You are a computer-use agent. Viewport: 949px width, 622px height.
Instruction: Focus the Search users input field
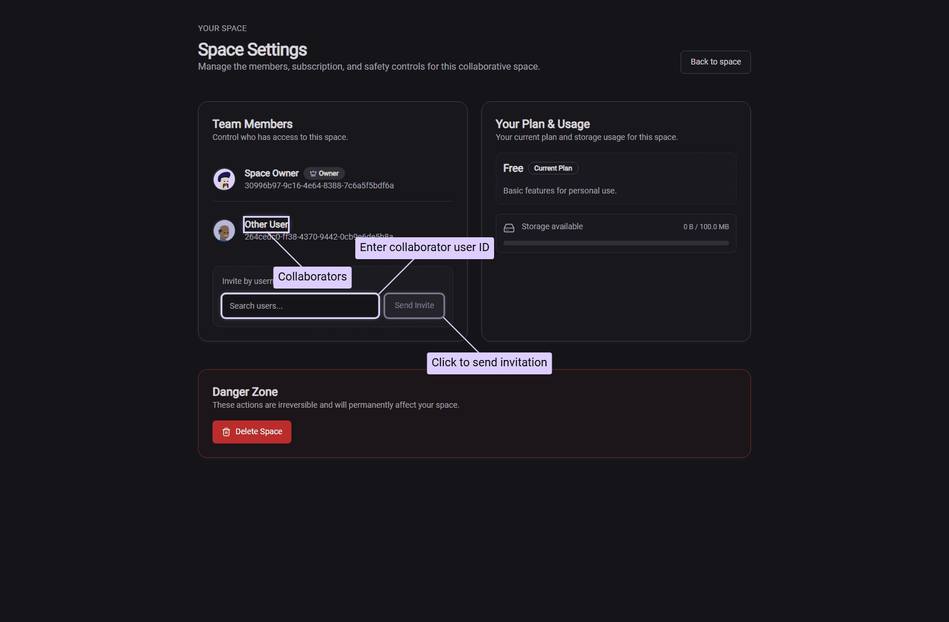pyautogui.click(x=300, y=306)
